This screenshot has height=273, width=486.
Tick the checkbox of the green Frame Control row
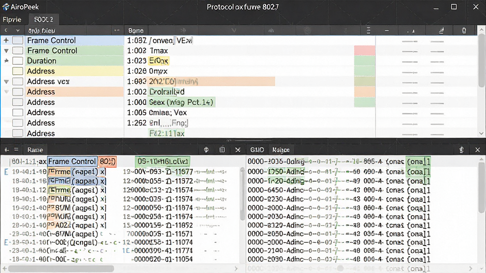coord(18,50)
